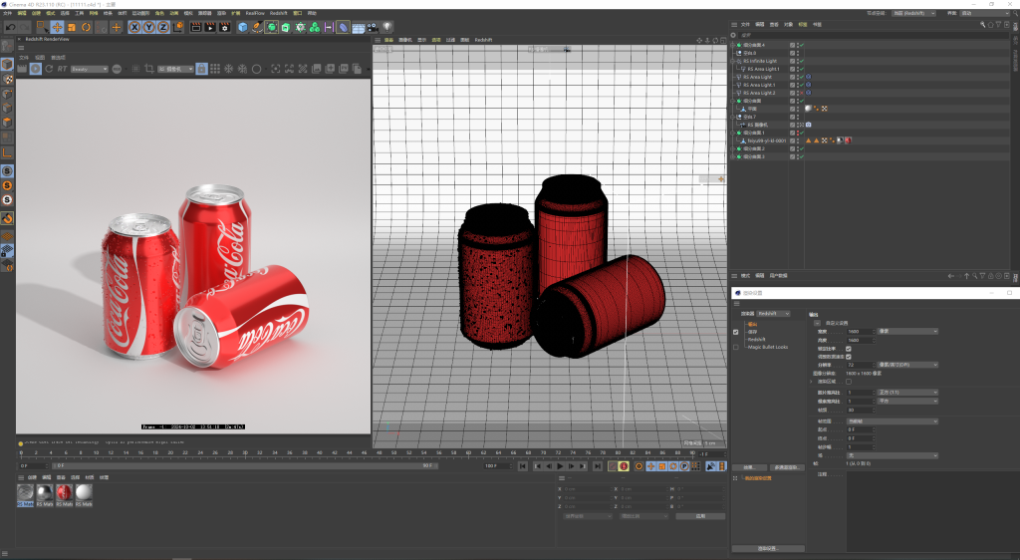Click the gray material tag on plane object
The height and width of the screenshot is (560, 1020).
808,109
